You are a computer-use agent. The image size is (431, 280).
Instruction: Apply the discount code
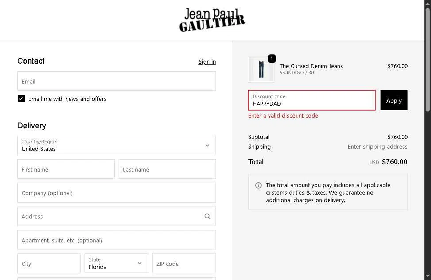click(394, 100)
